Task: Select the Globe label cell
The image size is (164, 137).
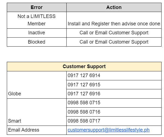Action: pos(15,94)
